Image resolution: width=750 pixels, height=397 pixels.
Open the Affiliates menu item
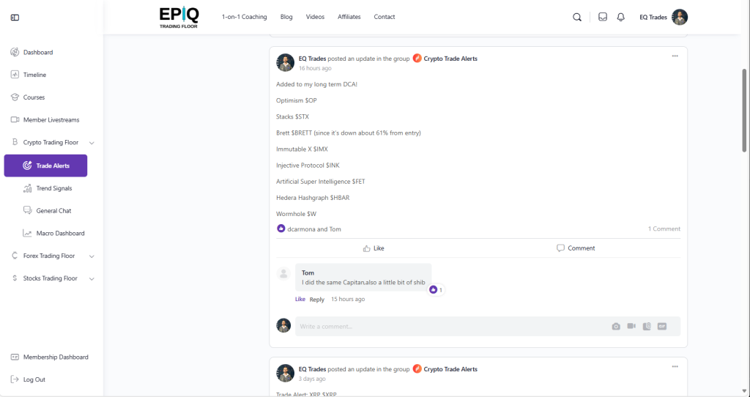pyautogui.click(x=349, y=17)
